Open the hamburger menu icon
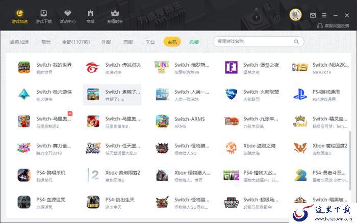The height and width of the screenshot is (223, 357). 324,15
